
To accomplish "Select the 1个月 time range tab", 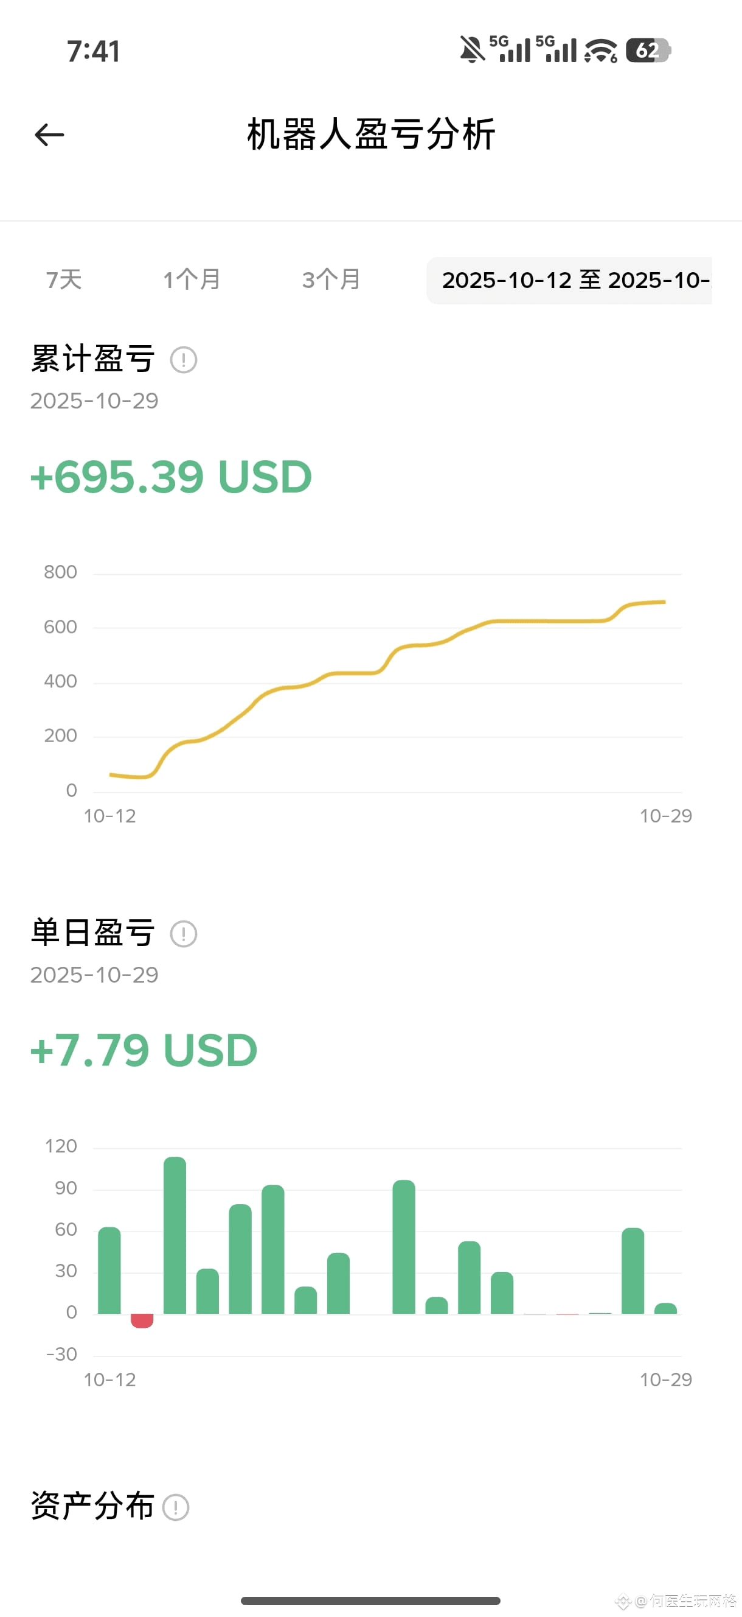I will click(x=192, y=280).
